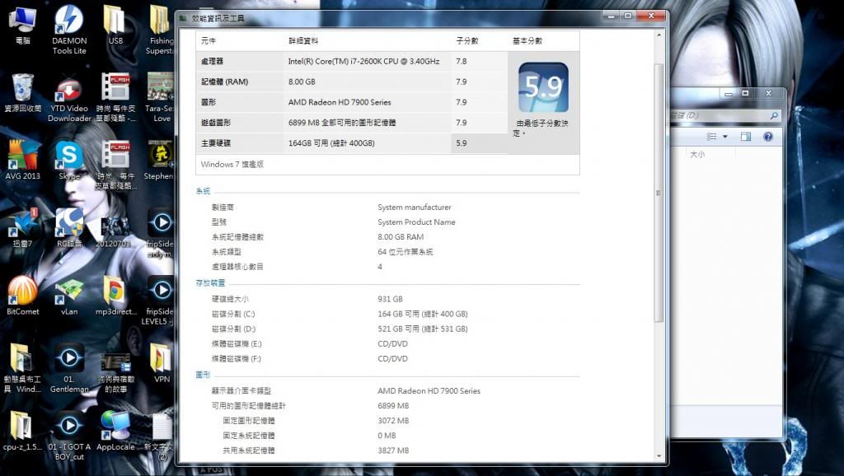Launch Skype from the desktop
Image resolution: width=844 pixels, height=476 pixels.
69,155
